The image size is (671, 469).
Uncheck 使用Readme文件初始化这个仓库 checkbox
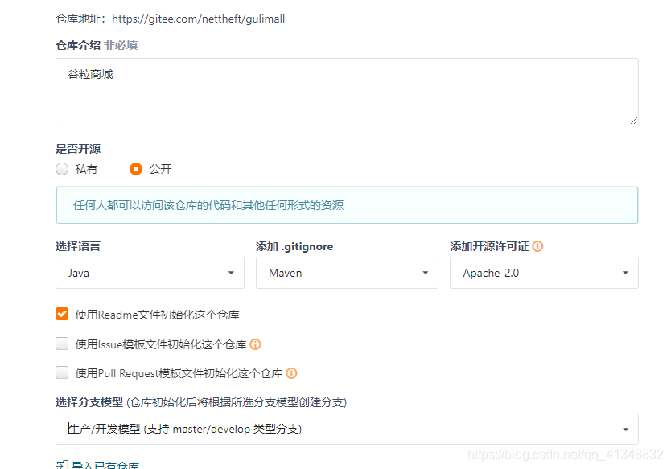62,314
